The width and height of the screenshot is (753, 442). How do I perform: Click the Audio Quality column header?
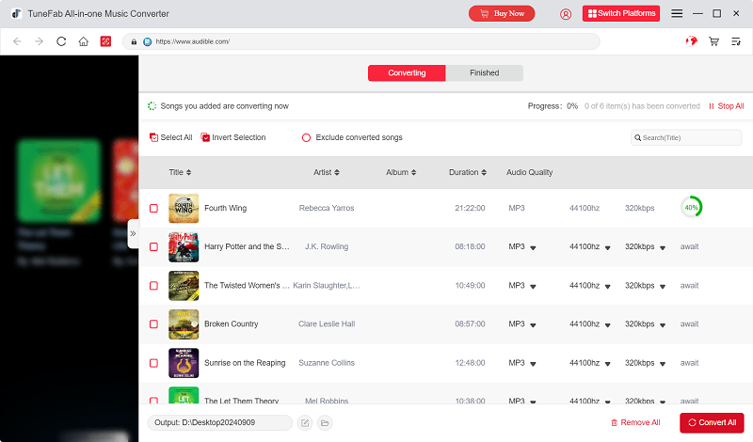[x=529, y=172]
